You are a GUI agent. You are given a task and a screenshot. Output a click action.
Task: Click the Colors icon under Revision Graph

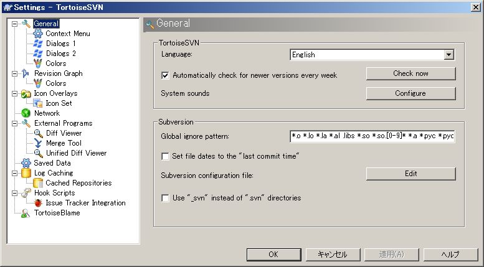tap(38, 83)
